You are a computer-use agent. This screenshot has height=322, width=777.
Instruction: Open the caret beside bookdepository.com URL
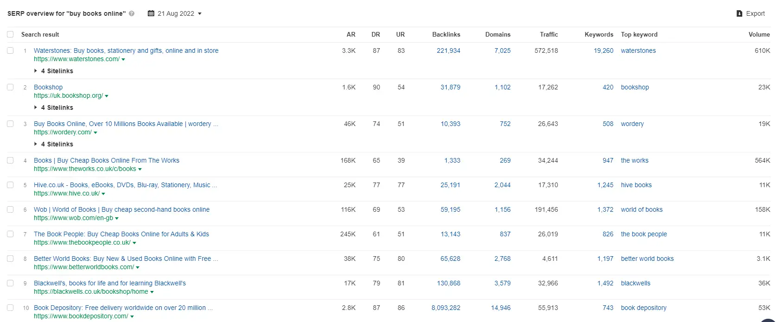click(132, 316)
